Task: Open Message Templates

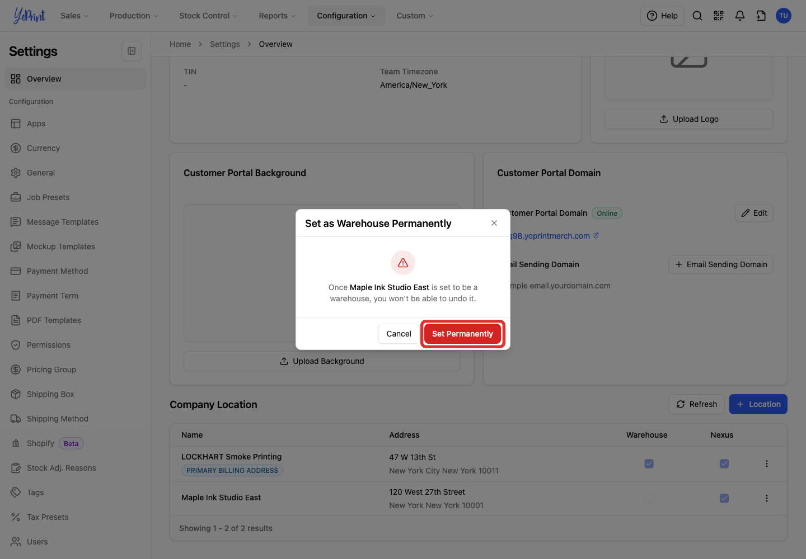Action: coord(76,222)
